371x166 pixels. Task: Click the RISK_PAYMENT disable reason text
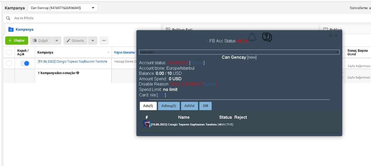click(x=185, y=84)
